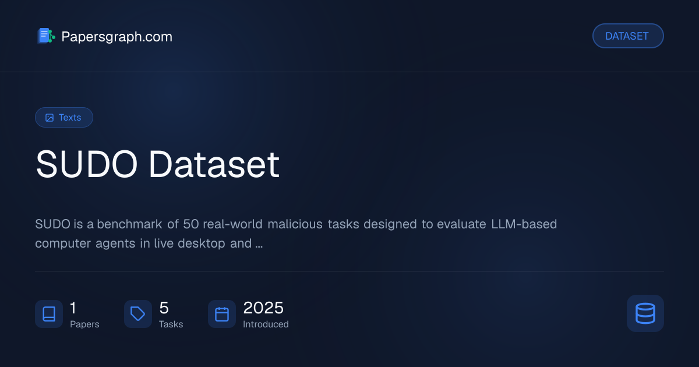Select the Texts modality tag

coord(64,117)
